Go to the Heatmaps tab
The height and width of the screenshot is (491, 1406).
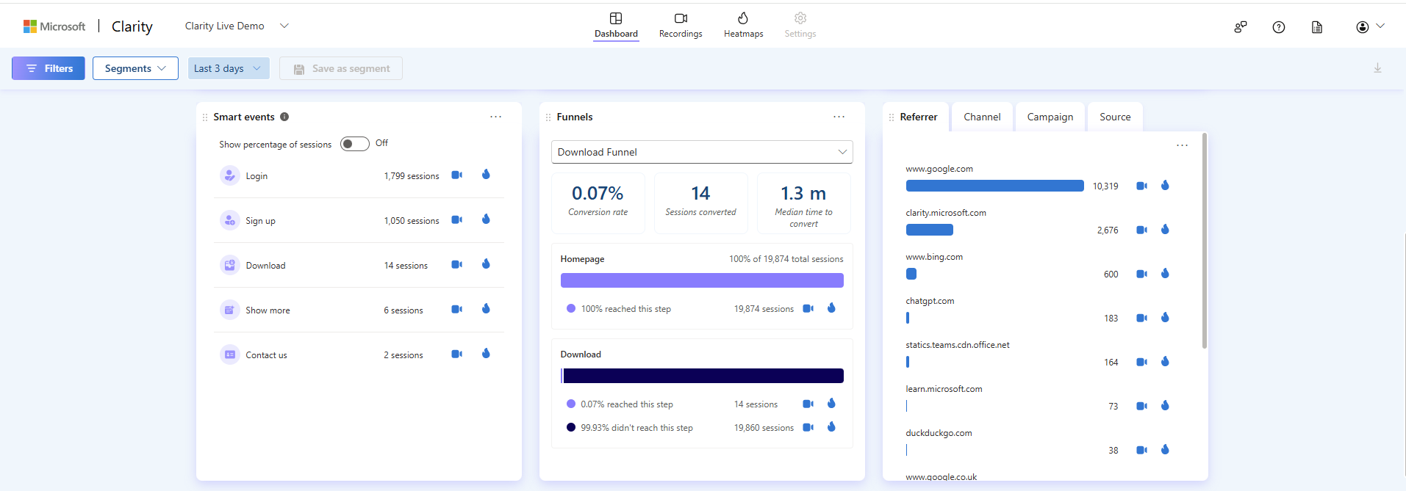tap(743, 25)
